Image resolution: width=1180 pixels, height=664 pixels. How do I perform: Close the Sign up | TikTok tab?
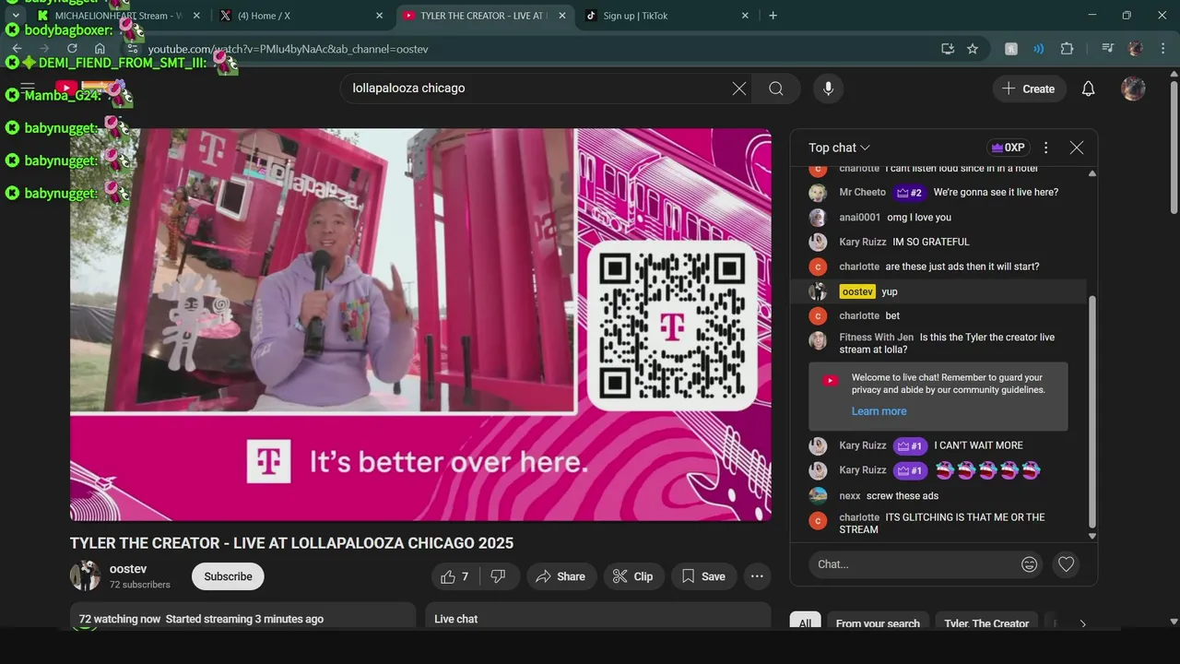[x=745, y=16]
